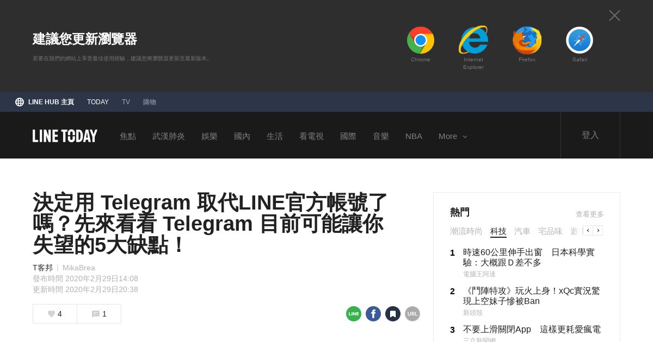Show next categories in 熱門 tabs
Screen dimensions: 653x342
point(598,231)
